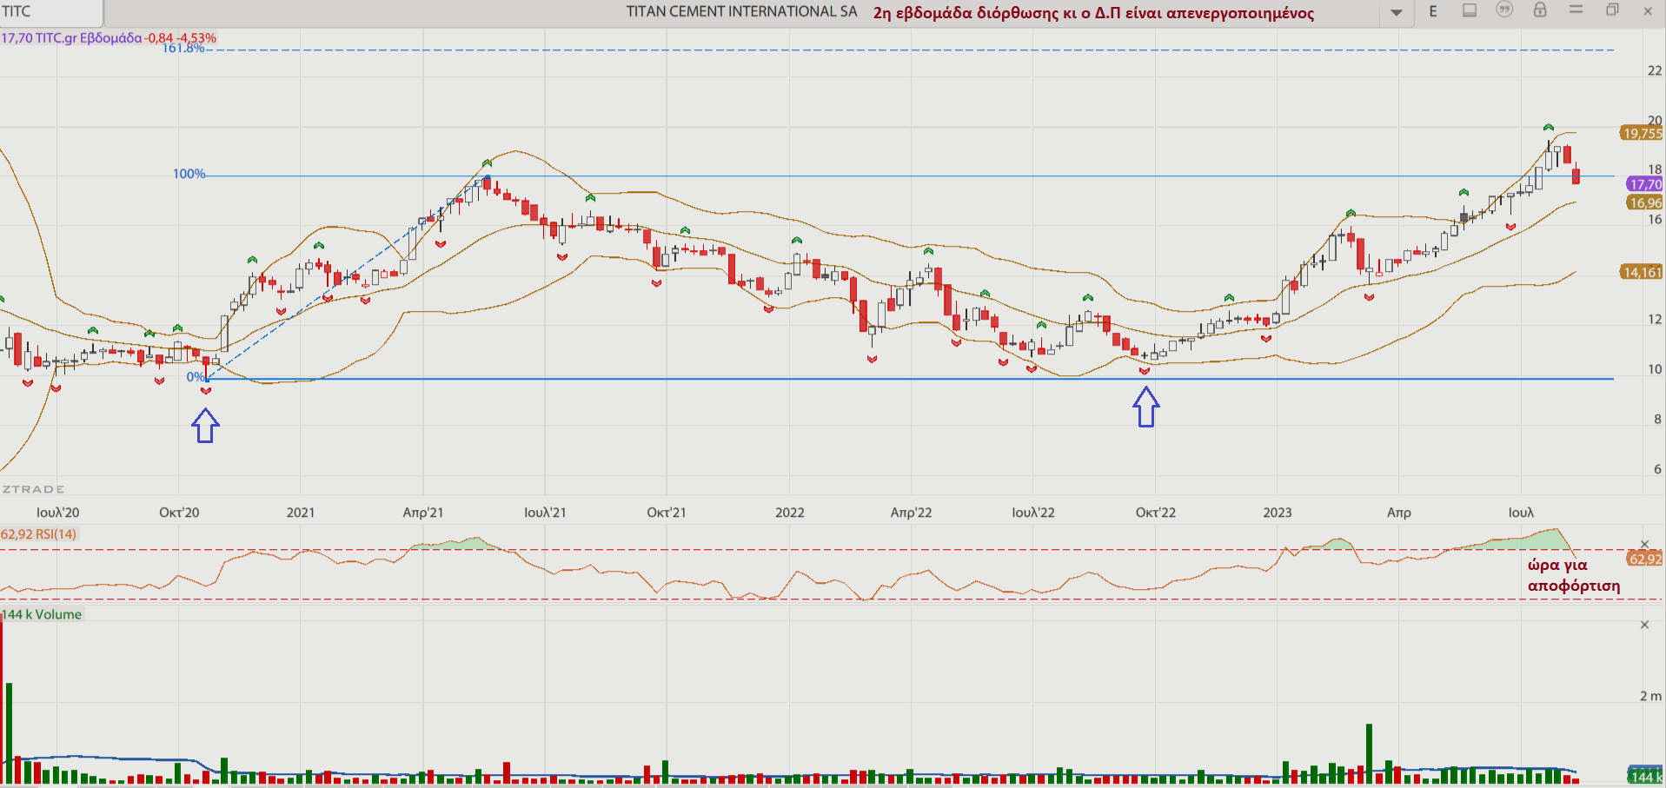Image resolution: width=1666 pixels, height=788 pixels.
Task: Open the symbol dropdown arrow in title bar
Action: coord(1397,12)
